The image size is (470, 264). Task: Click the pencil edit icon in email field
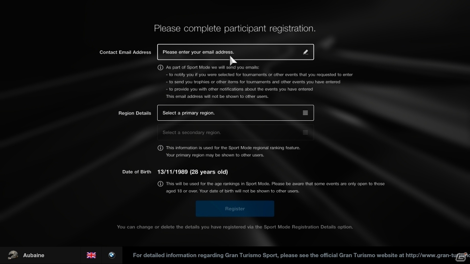305,52
